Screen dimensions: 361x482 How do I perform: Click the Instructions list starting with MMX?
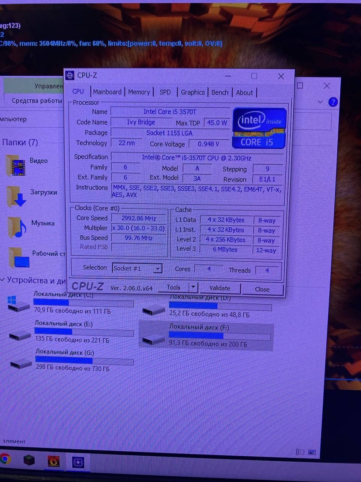(x=197, y=191)
